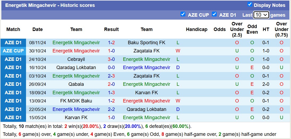Open the Qabala team link

[76, 84]
